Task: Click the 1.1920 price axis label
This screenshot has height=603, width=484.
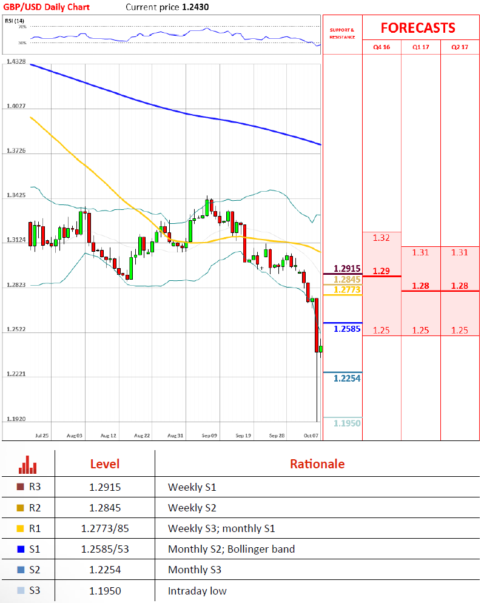Action: coord(16,419)
